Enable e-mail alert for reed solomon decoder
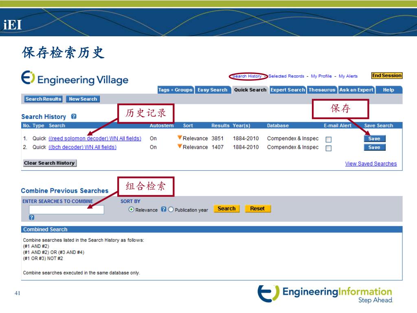This screenshot has height=313, width=417. pos(329,139)
